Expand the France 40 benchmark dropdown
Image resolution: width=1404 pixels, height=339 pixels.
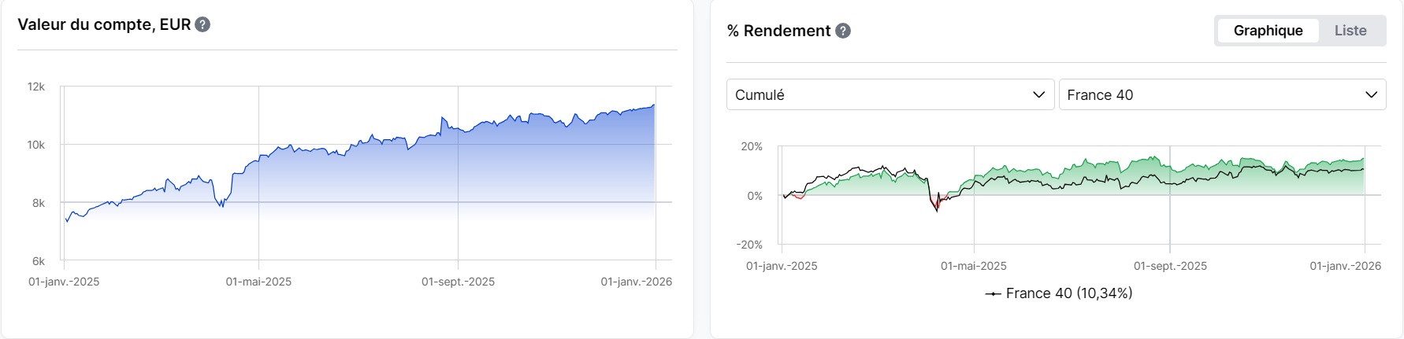[x=1221, y=94]
